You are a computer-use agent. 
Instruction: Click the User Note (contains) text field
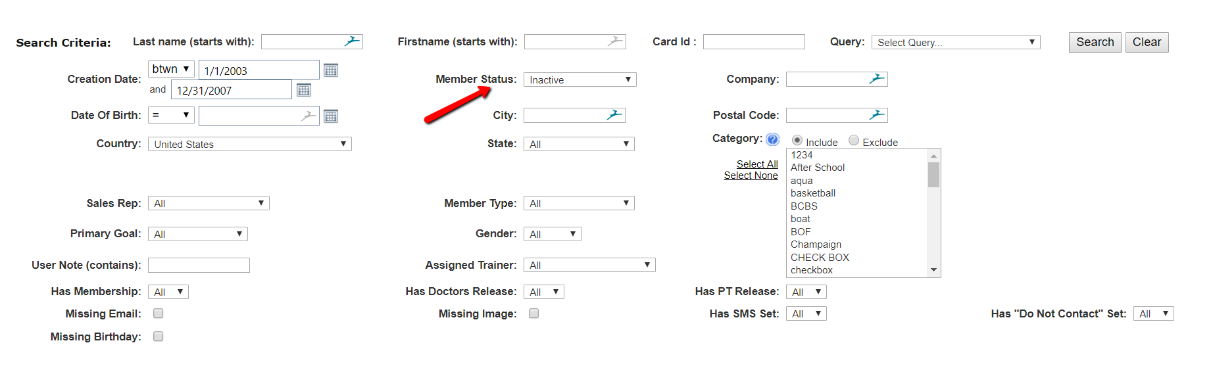click(199, 265)
